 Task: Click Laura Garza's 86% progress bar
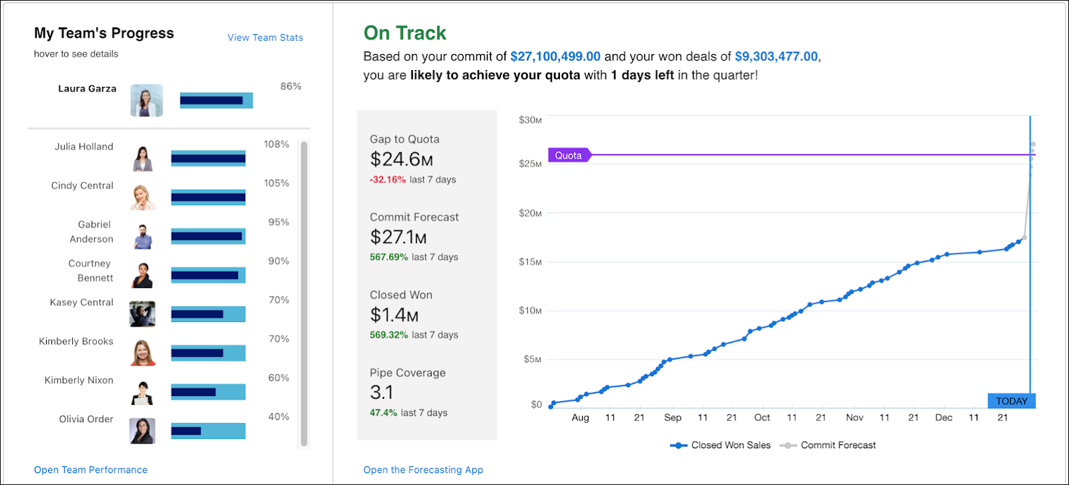[x=216, y=100]
